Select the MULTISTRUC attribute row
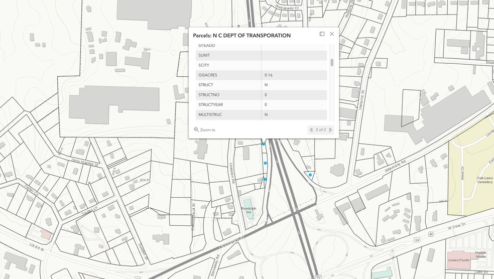The image size is (494, 279). tap(261, 115)
